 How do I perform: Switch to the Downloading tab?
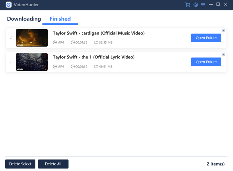click(x=24, y=19)
